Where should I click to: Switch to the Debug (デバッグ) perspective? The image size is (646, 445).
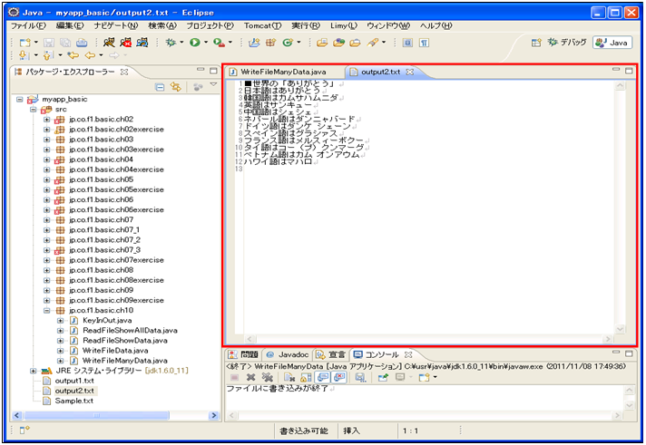pyautogui.click(x=566, y=43)
